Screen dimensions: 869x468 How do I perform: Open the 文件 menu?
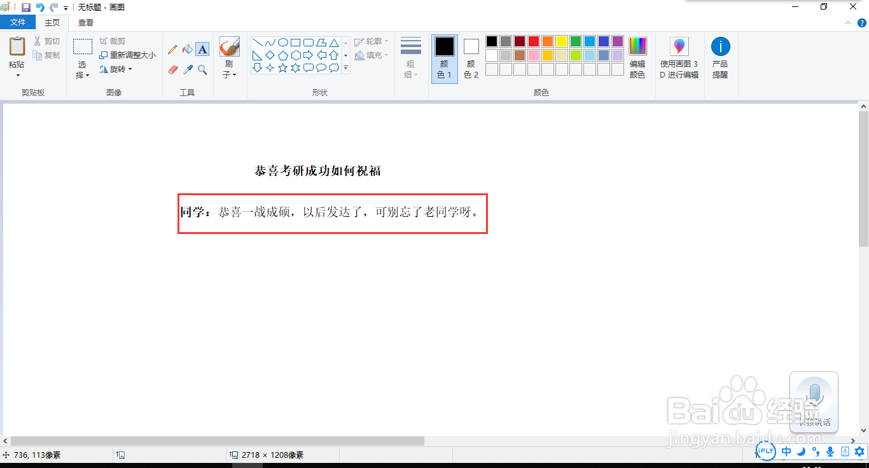pos(18,21)
